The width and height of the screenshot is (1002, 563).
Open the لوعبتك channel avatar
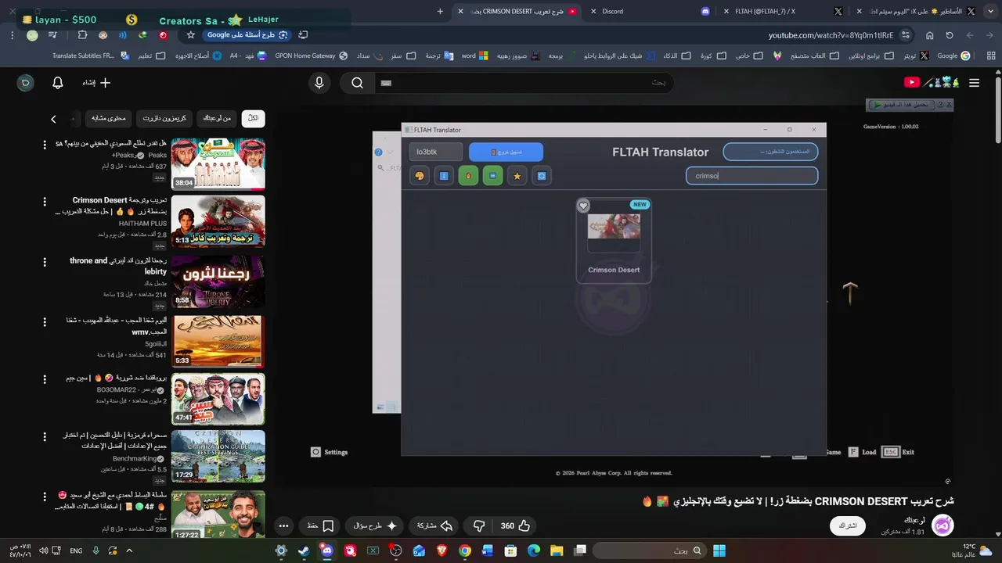click(943, 525)
